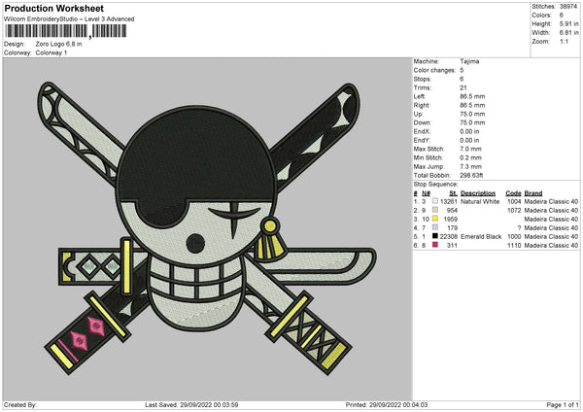The width and height of the screenshot is (583, 412).
Task: Click thread code 1072
Action: pyautogui.click(x=514, y=211)
